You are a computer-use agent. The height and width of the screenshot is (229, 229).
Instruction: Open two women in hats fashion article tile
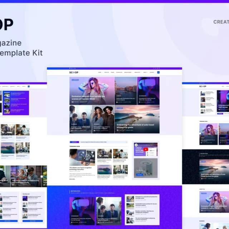point(103,119)
